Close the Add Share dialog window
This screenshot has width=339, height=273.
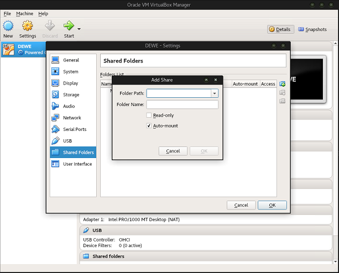(216, 80)
